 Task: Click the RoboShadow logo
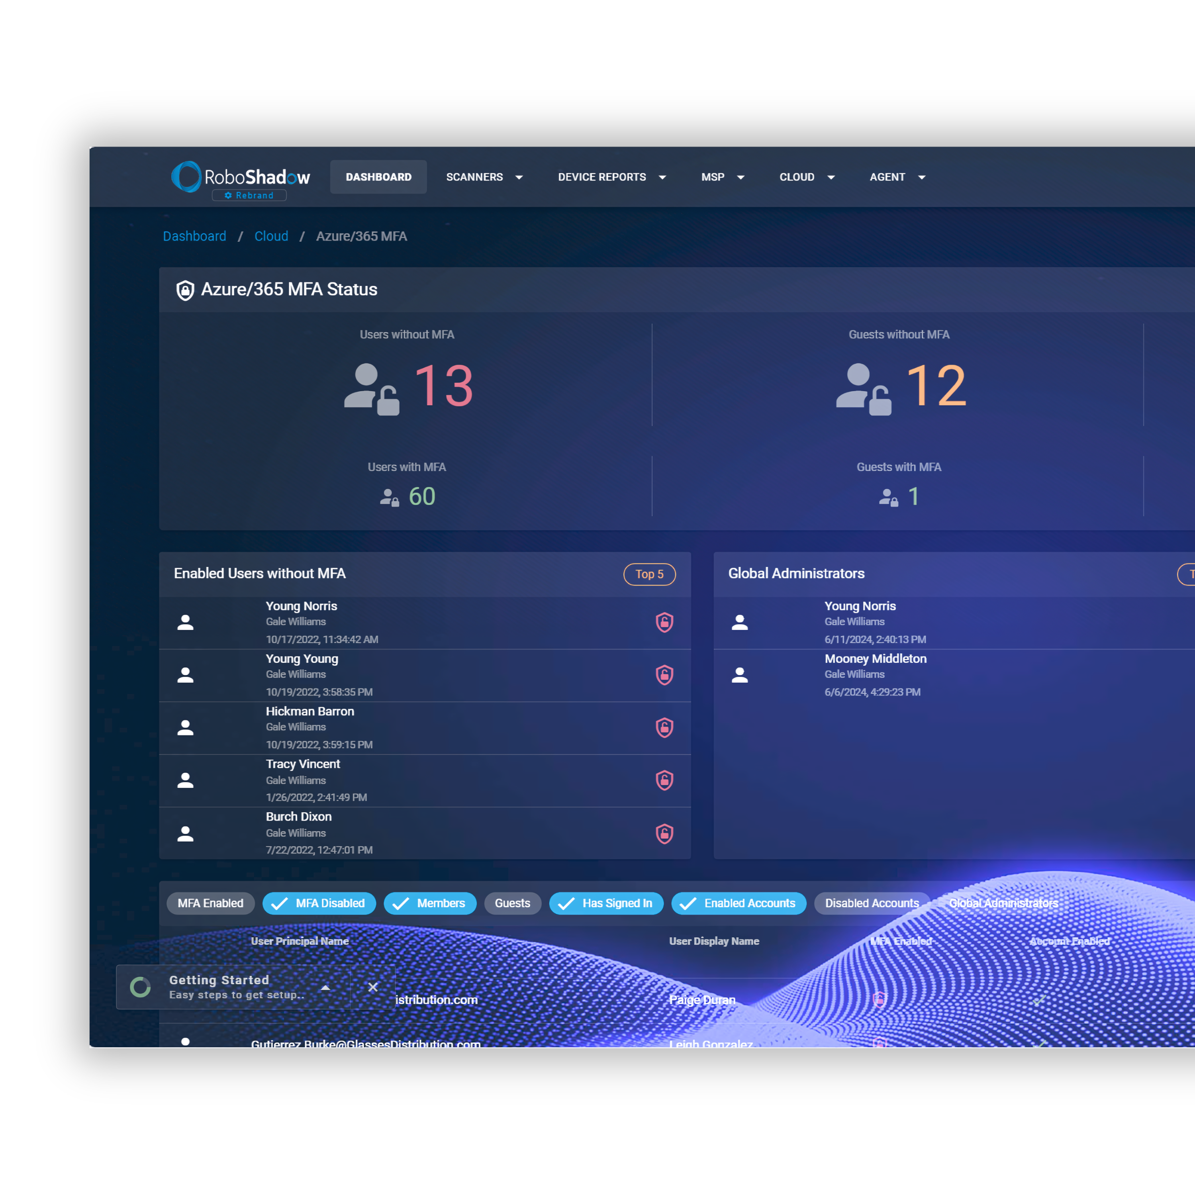(241, 176)
